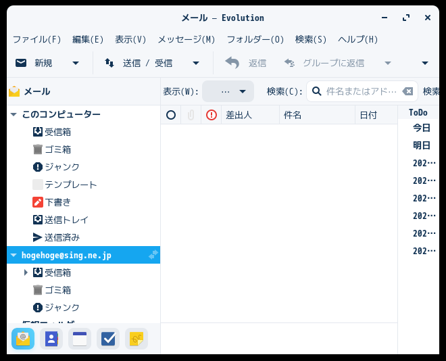Click the magnifier search options icon
This screenshot has height=361, width=446.
(x=316, y=91)
